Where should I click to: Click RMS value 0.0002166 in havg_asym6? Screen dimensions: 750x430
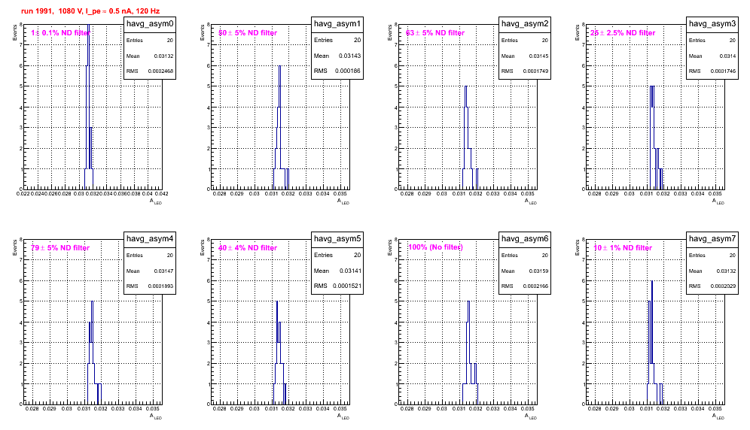tap(535, 286)
